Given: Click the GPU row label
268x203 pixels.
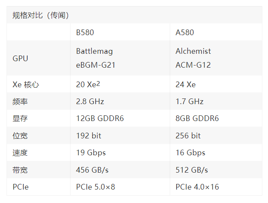Looking at the screenshot, I should tap(20, 59).
